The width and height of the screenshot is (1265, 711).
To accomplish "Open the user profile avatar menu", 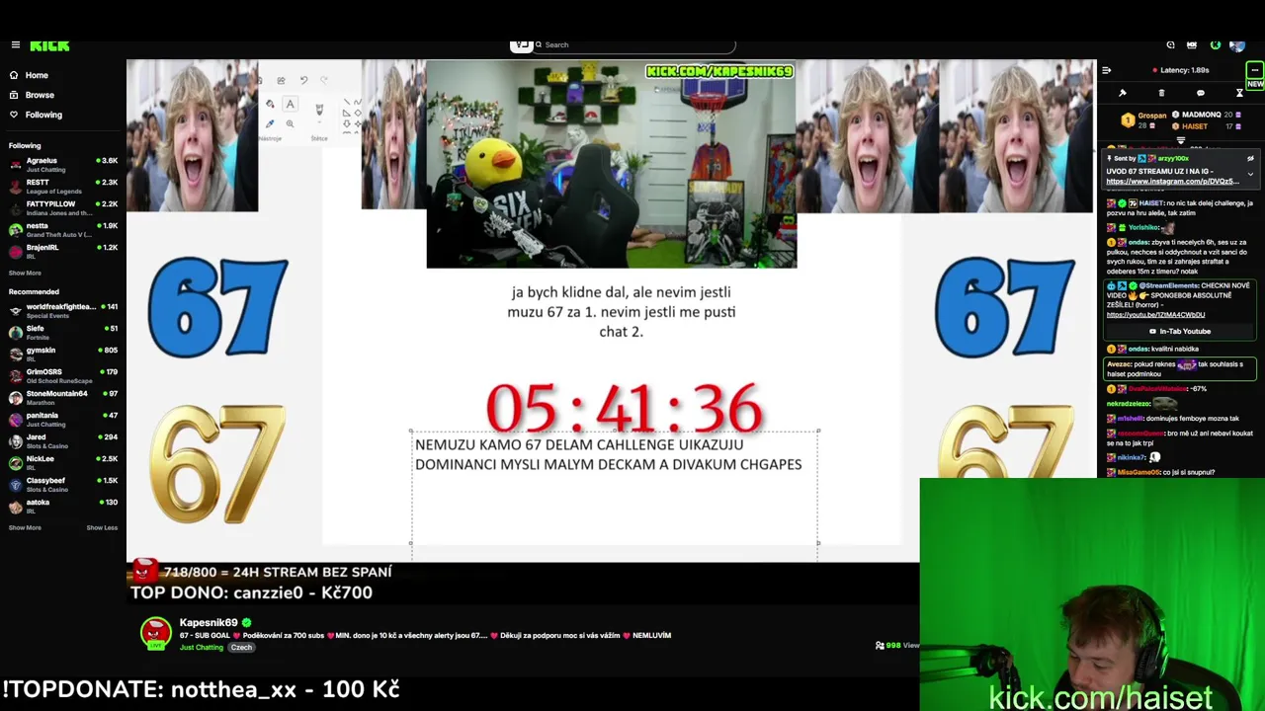I will coord(1237,44).
